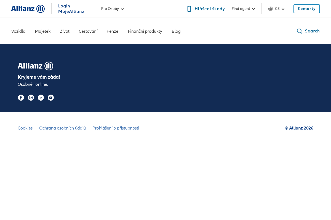Click the white Allianz footer logo

(x=35, y=66)
